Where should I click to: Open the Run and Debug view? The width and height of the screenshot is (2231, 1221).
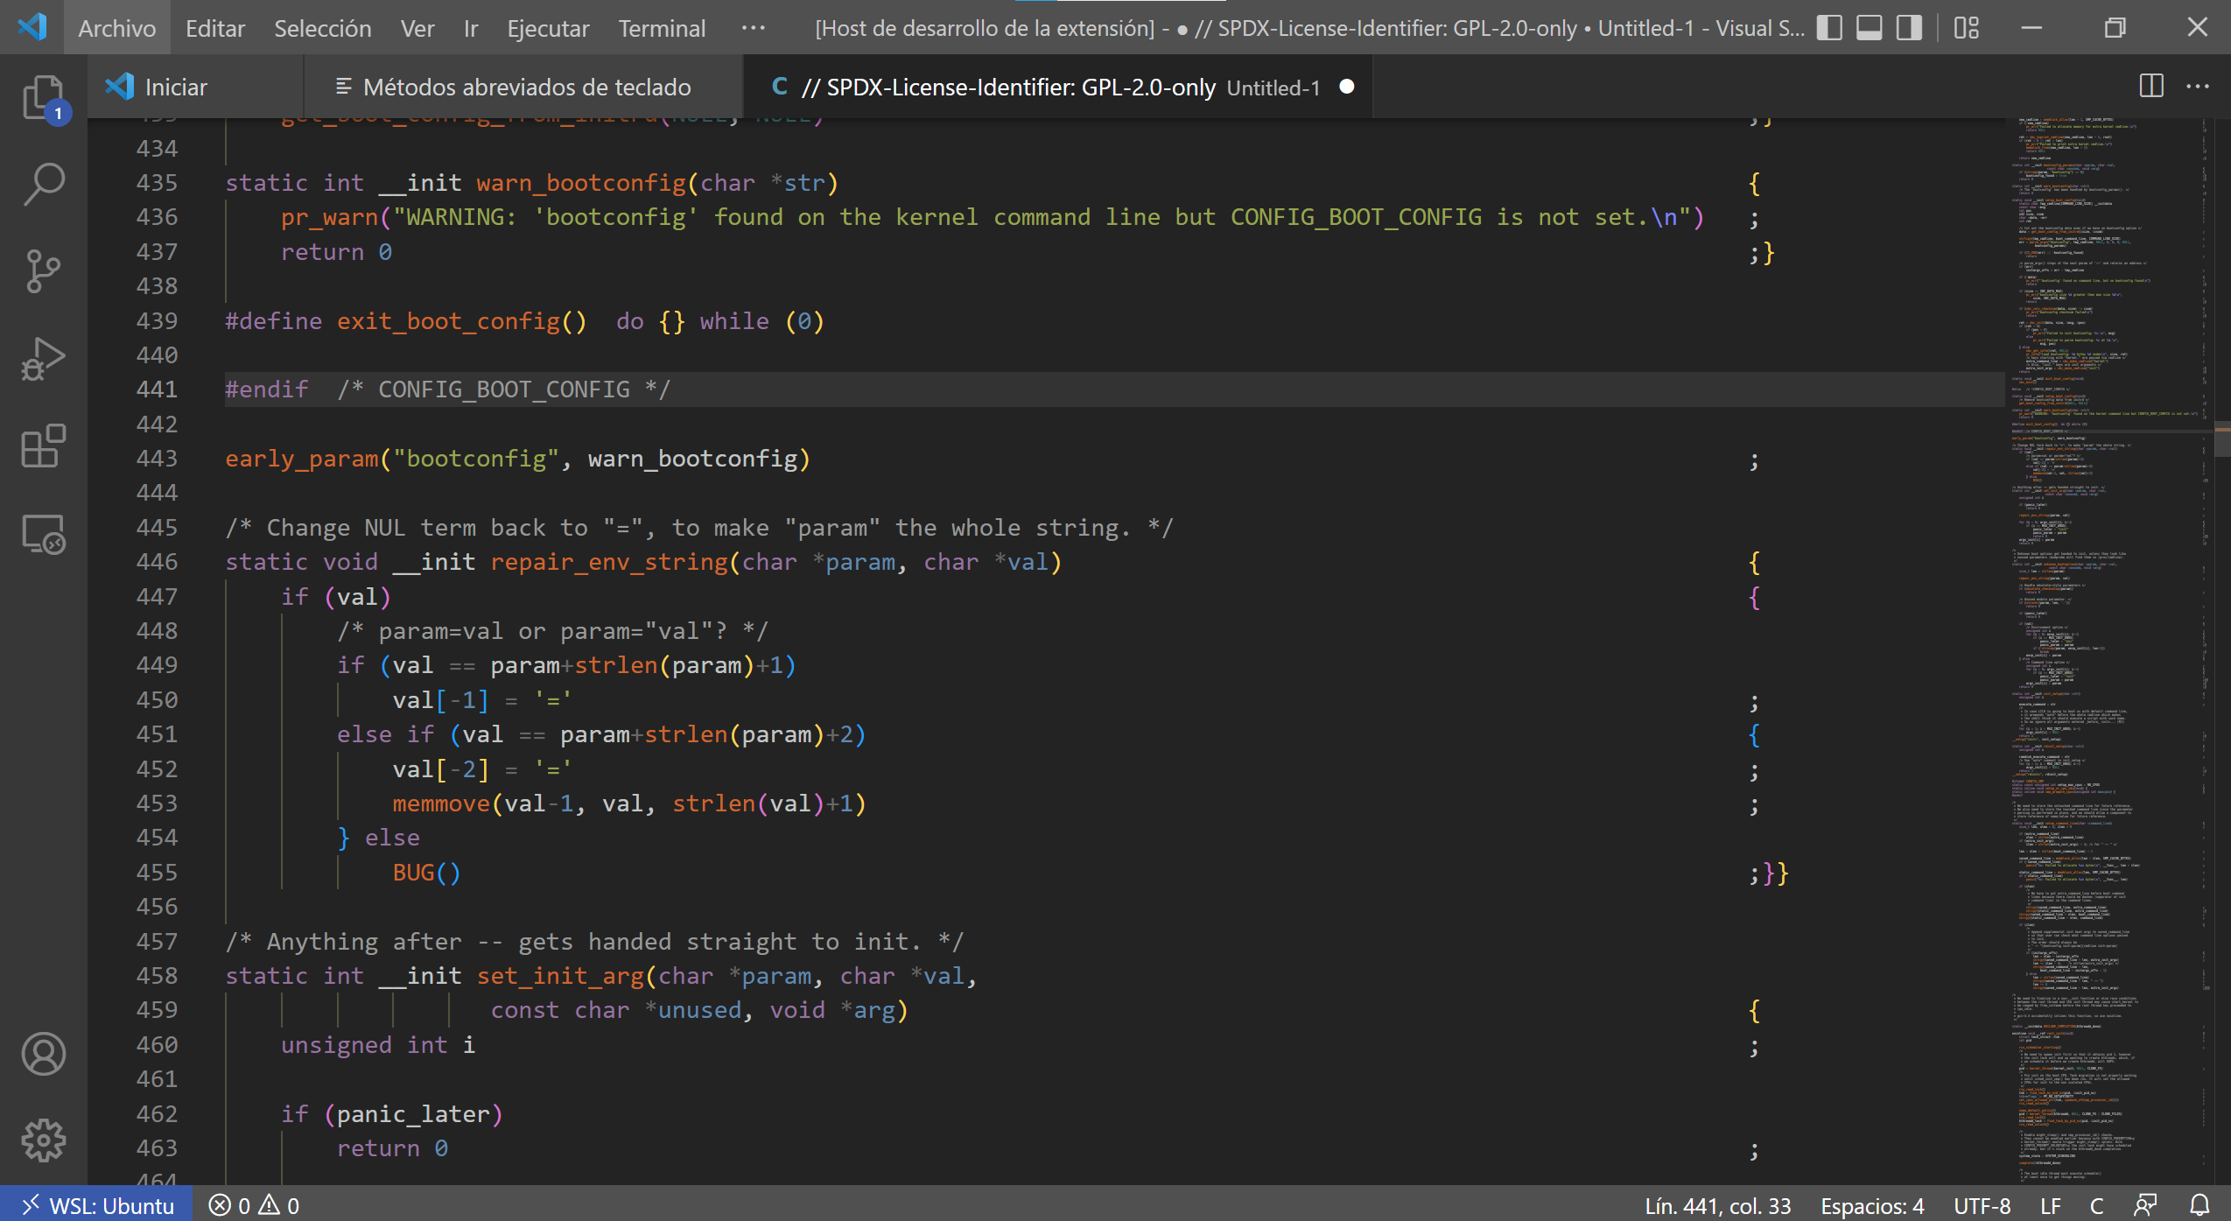point(43,360)
